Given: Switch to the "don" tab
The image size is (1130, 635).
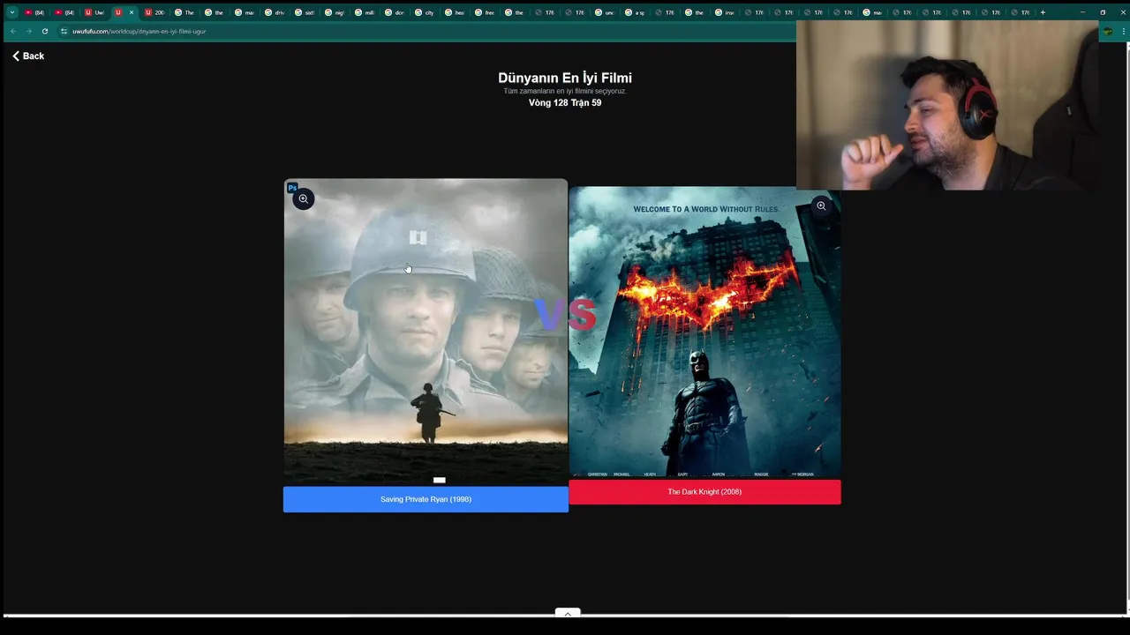Looking at the screenshot, I should point(394,12).
